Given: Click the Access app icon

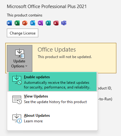Looking at the screenshot, I should pyautogui.click(x=56, y=23).
